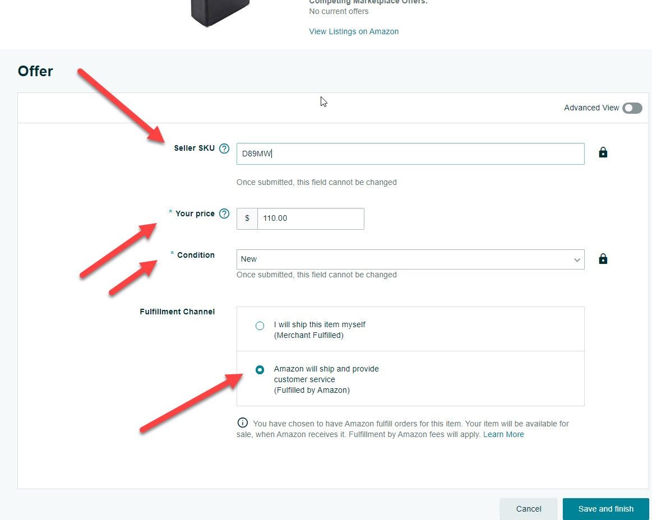
Task: Open the Your price help icon
Action: coord(224,213)
